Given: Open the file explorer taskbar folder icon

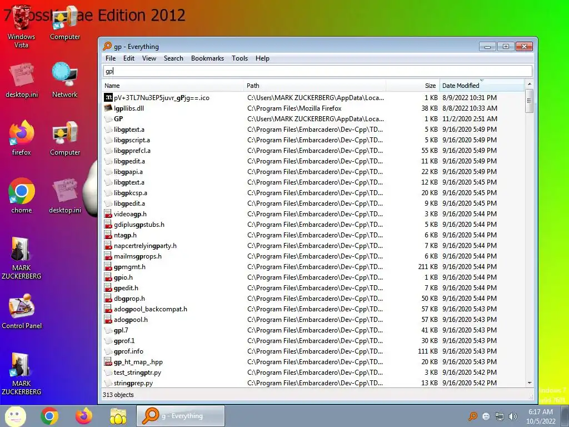Looking at the screenshot, I should point(118,416).
